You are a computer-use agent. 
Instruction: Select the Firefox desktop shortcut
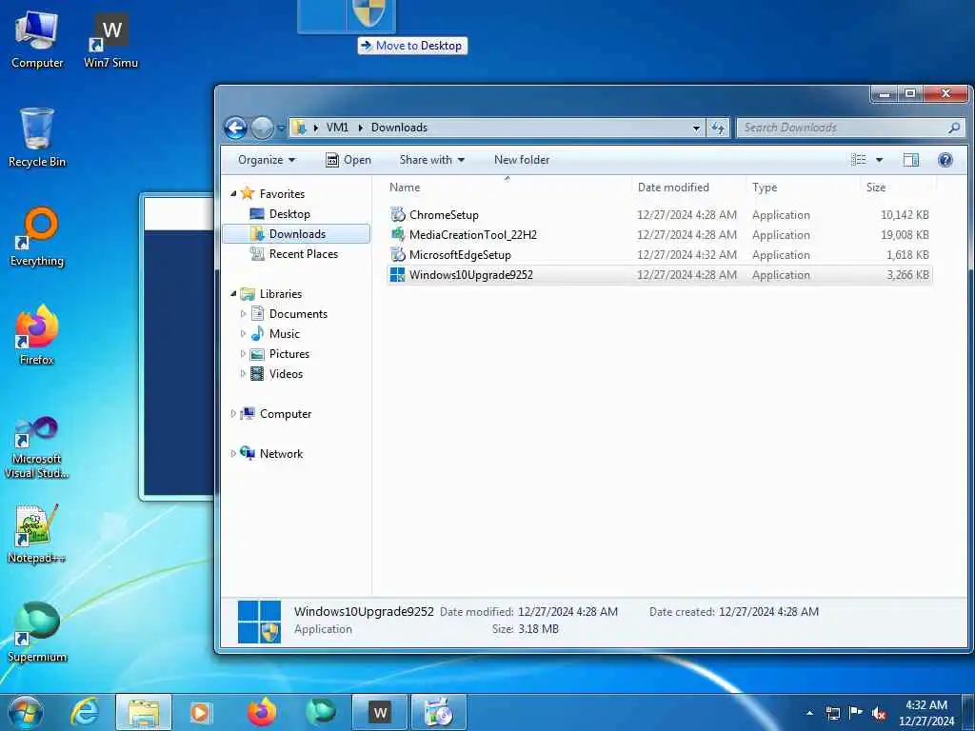37,335
